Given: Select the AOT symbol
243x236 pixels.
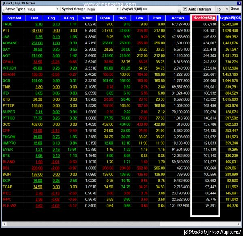Looking at the screenshot, I should [x=6, y=55].
